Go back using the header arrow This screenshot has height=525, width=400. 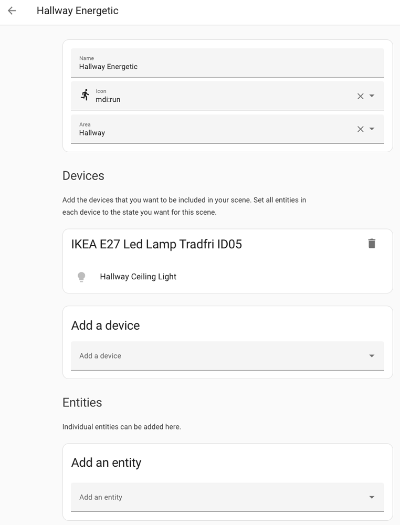pyautogui.click(x=12, y=10)
